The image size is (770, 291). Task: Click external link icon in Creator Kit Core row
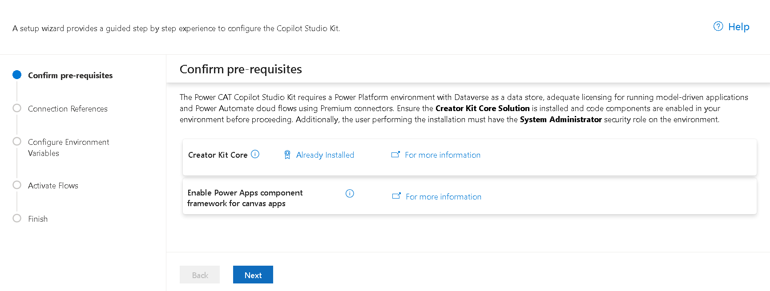[395, 155]
